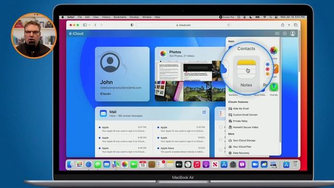334x188 pixels.
Task: Go back with Safari's back arrow
Action: (x=95, y=25)
